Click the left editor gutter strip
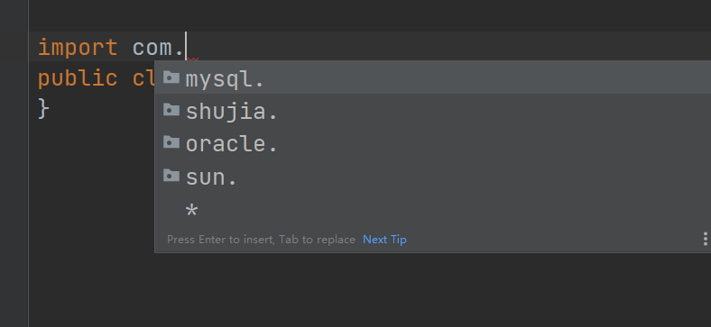 click(x=14, y=164)
